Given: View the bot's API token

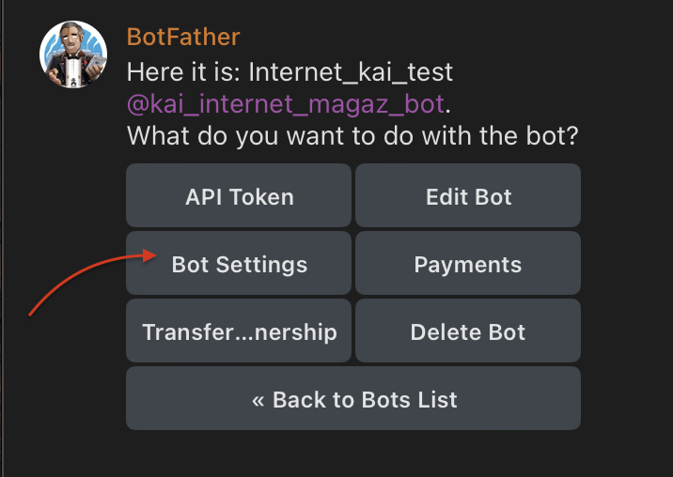Looking at the screenshot, I should 239,197.
